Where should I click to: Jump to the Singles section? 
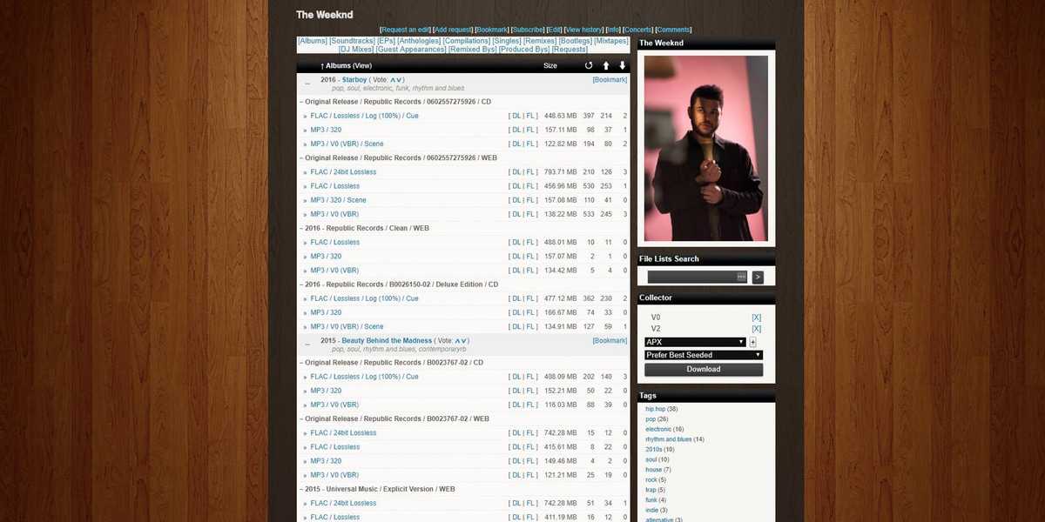507,41
